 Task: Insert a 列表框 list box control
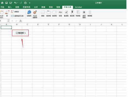pyautogui.click(x=78, y=13)
